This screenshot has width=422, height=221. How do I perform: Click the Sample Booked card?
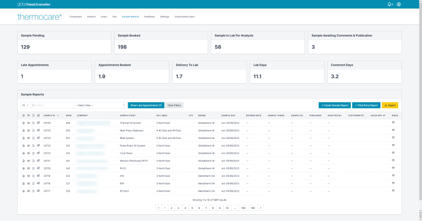coord(161,43)
